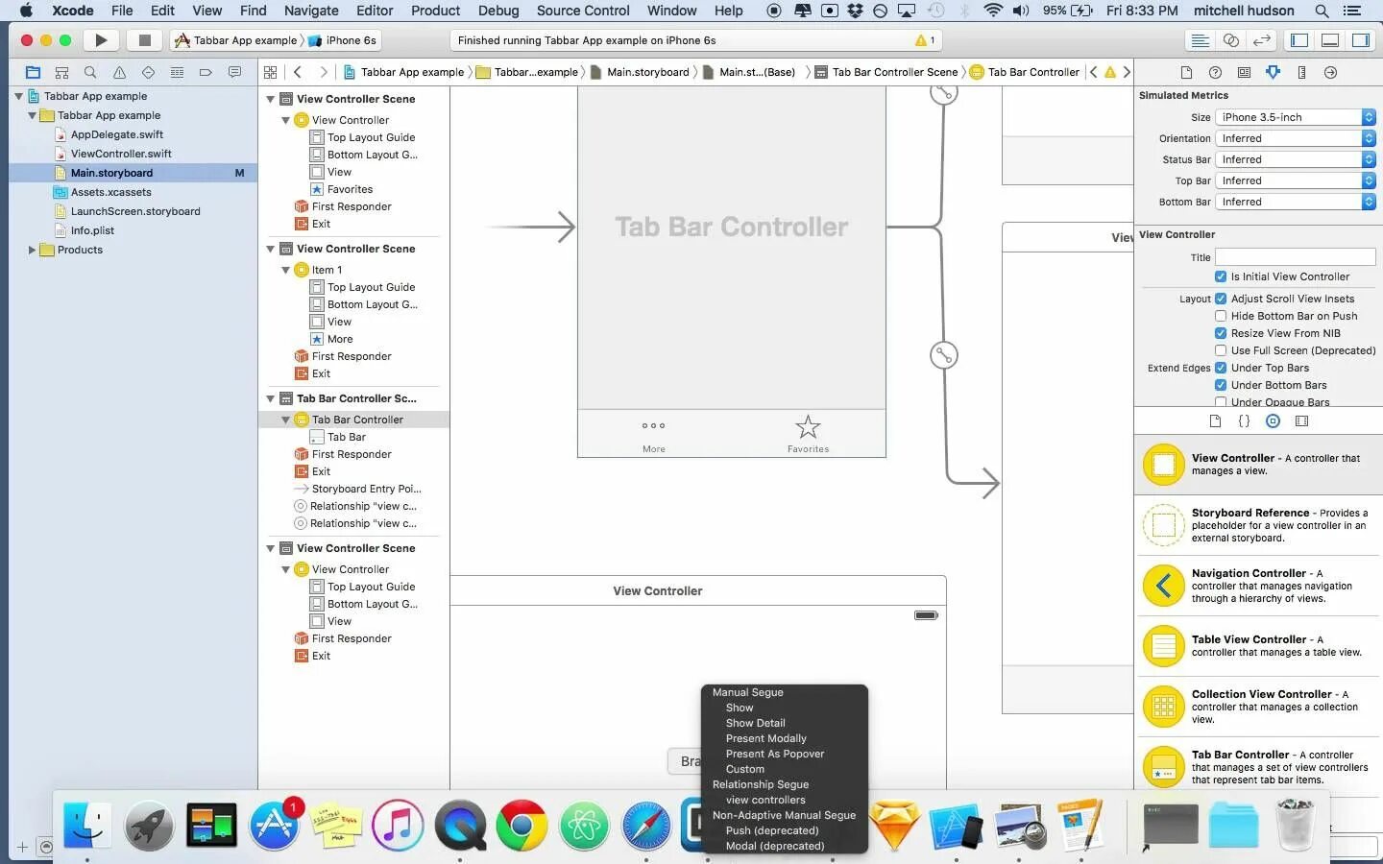Open the Size inspector
1383x864 pixels.
click(1301, 72)
